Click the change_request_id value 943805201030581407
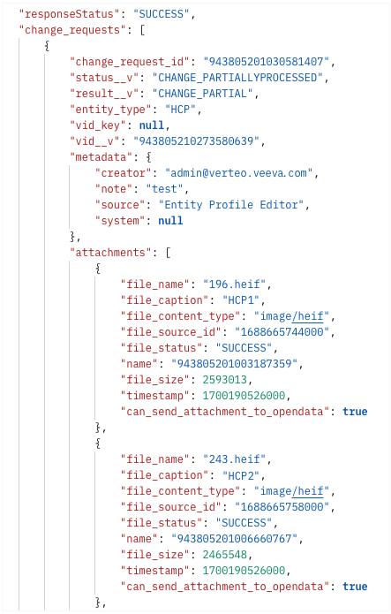The width and height of the screenshot is (391, 614). 267,62
